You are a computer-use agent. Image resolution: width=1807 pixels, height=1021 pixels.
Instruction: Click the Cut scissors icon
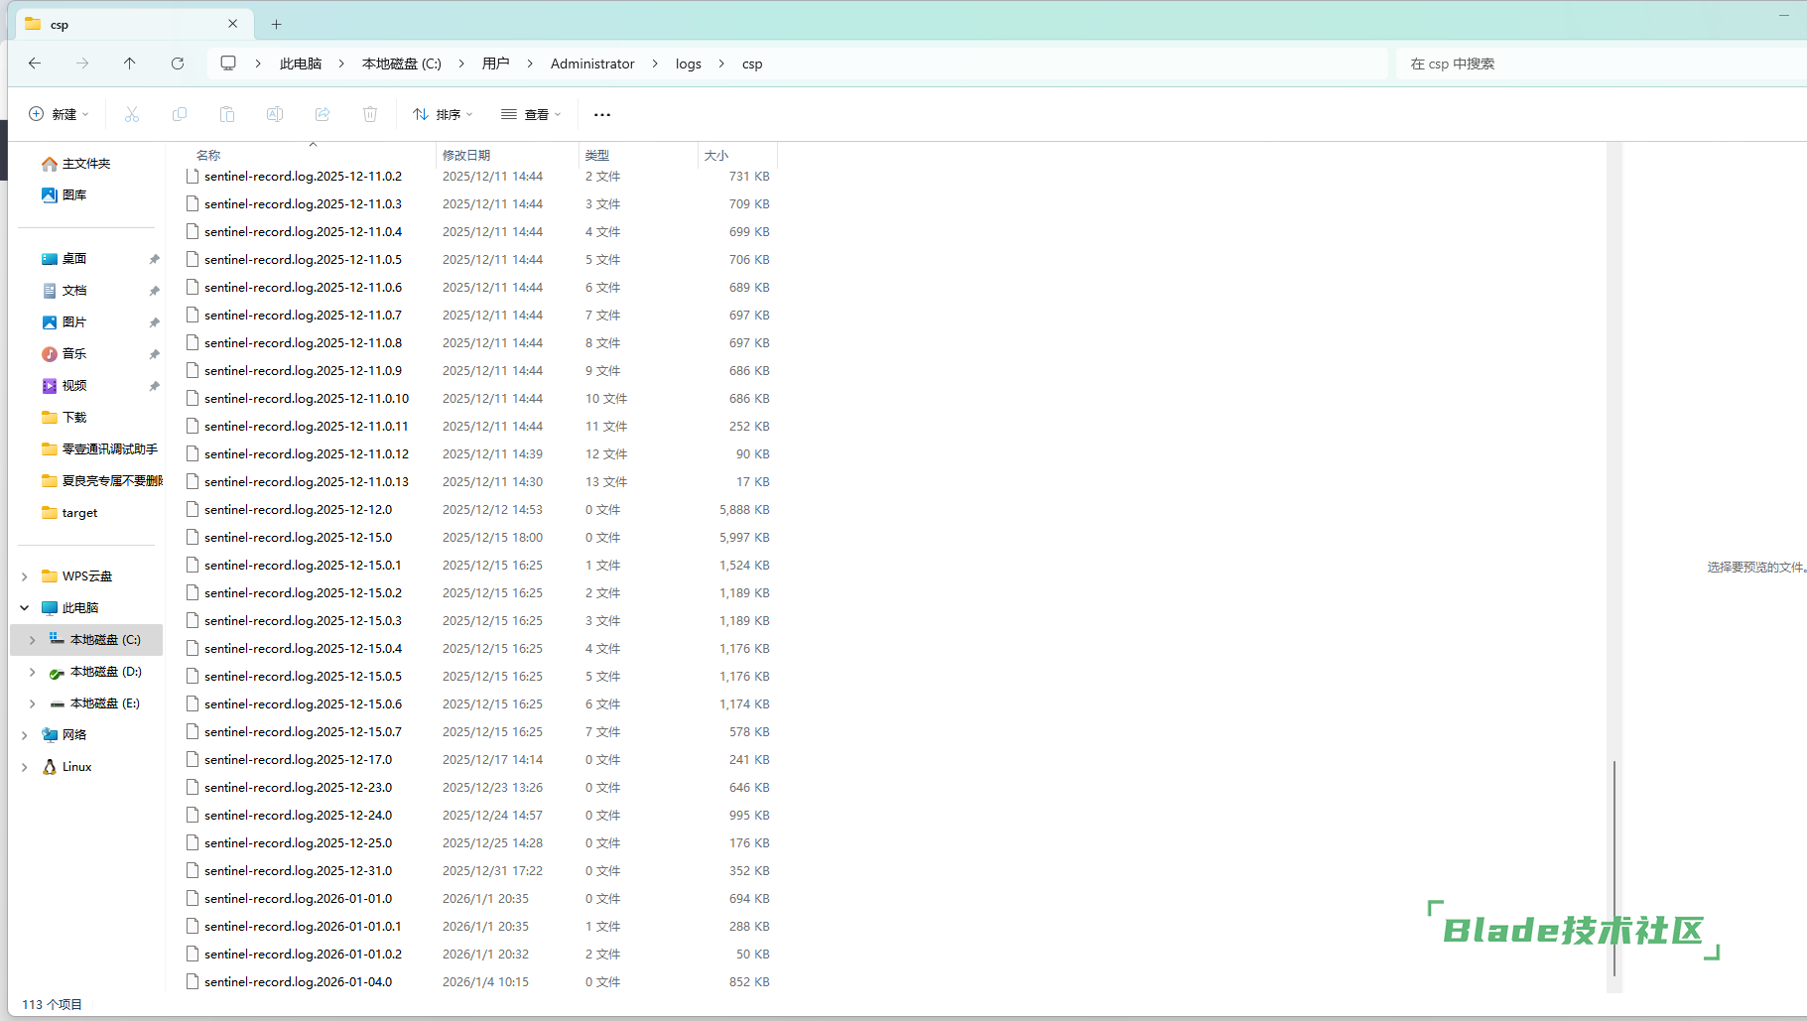pos(132,115)
